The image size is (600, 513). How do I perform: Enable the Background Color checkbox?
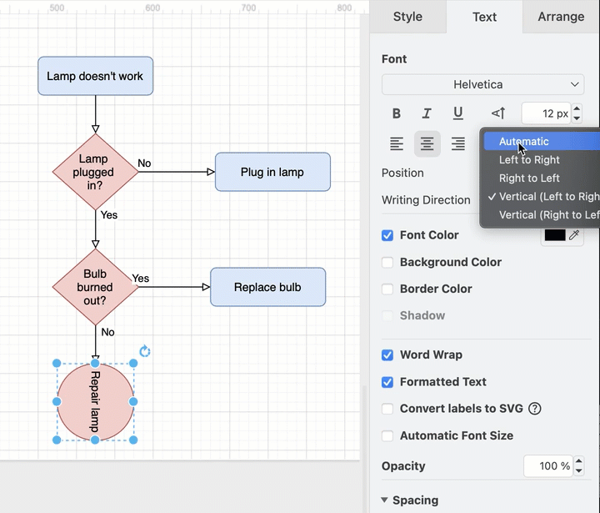tap(387, 263)
